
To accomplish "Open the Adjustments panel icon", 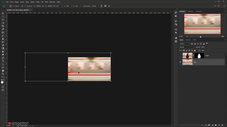I will tap(176, 38).
